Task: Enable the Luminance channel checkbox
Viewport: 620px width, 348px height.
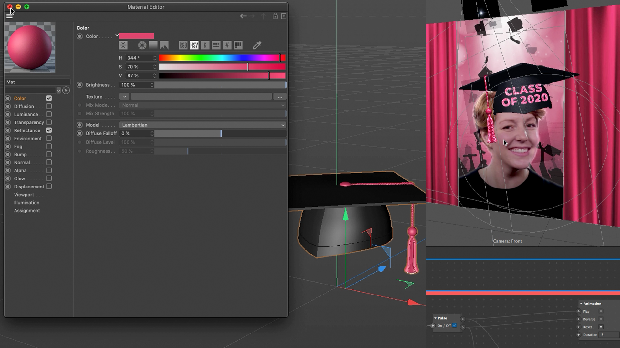Action: click(49, 114)
